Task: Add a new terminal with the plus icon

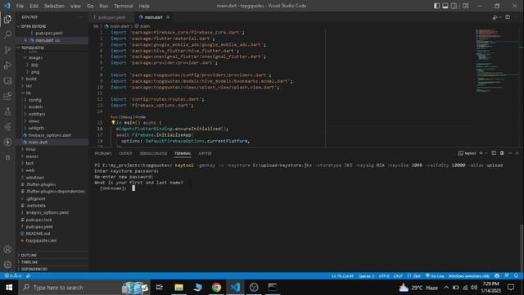Action: pyautogui.click(x=481, y=153)
